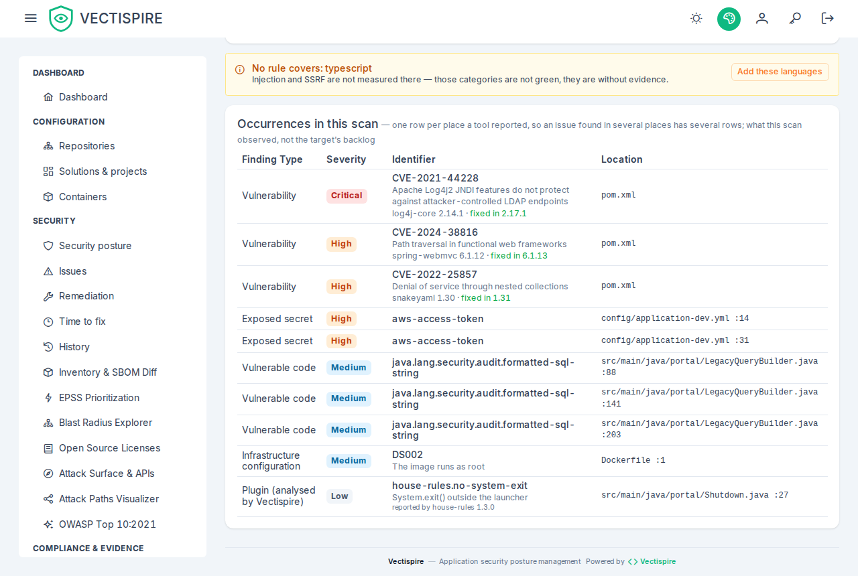858x576 pixels.
Task: Click the house icon beside Dashboard
Action: pos(48,97)
